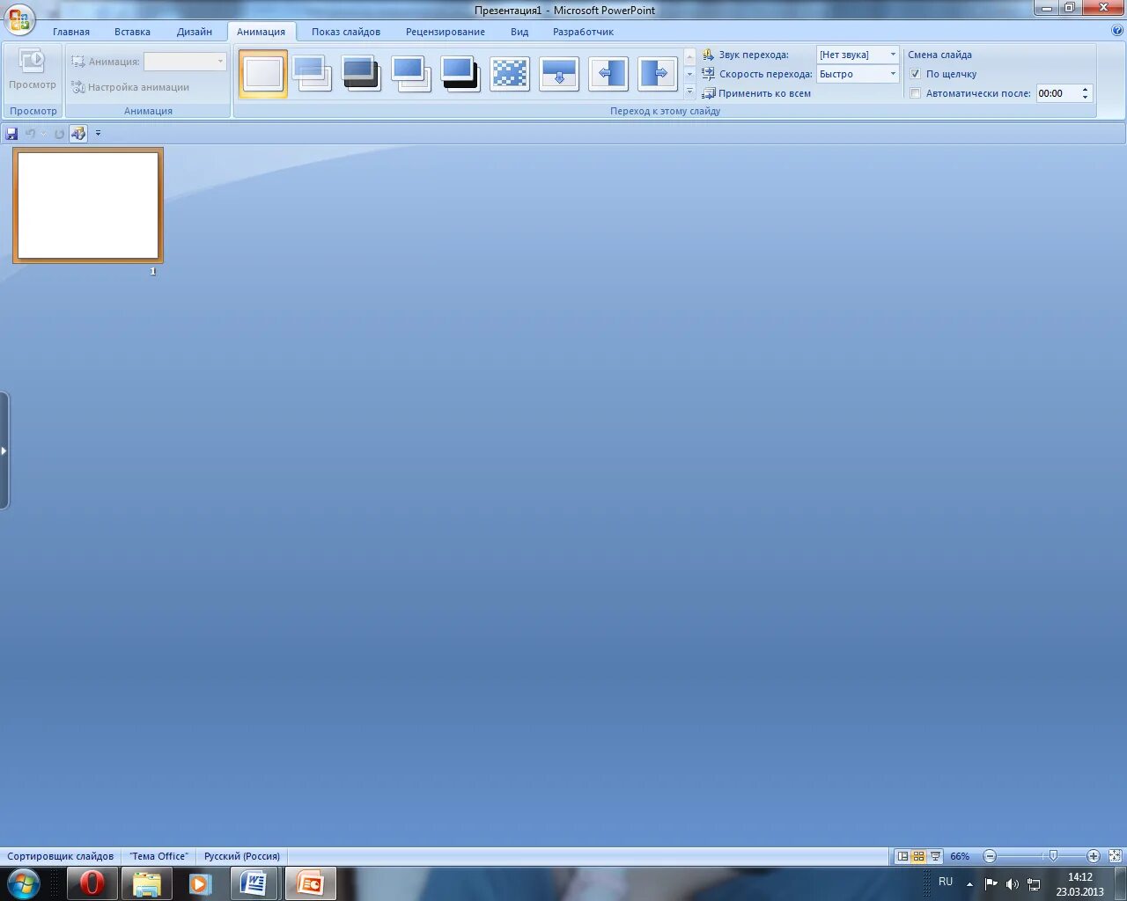1127x901 pixels.
Task: Select Slide Sorter view icon in status bar
Action: tap(918, 856)
